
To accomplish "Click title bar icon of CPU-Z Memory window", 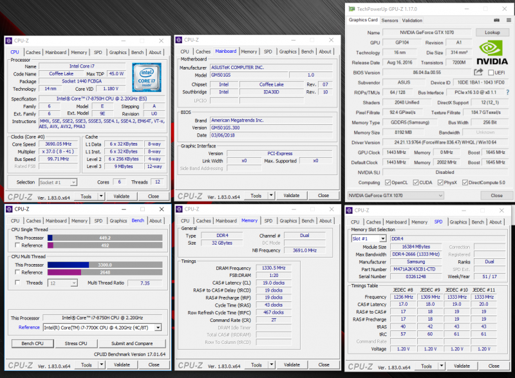I will (179, 209).
